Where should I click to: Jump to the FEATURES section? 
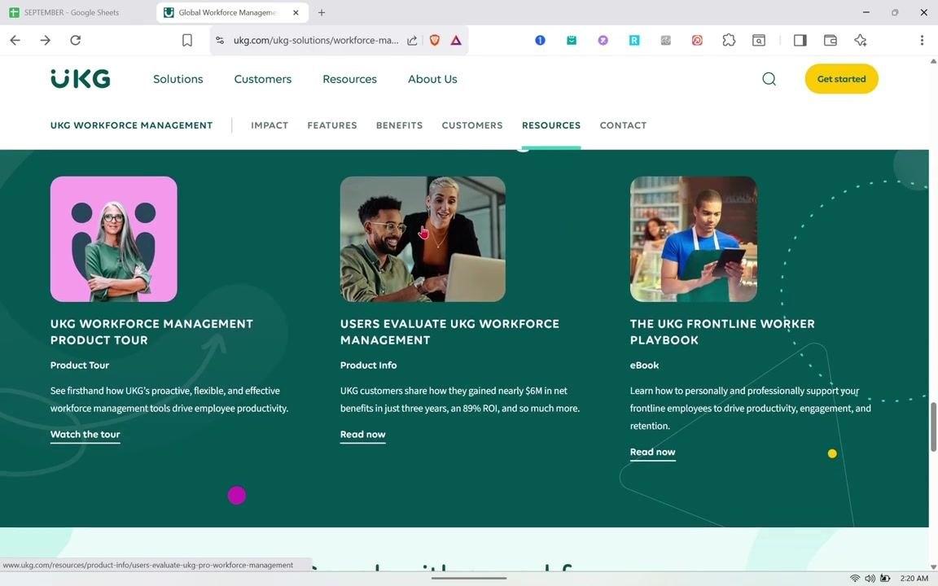[x=332, y=125]
